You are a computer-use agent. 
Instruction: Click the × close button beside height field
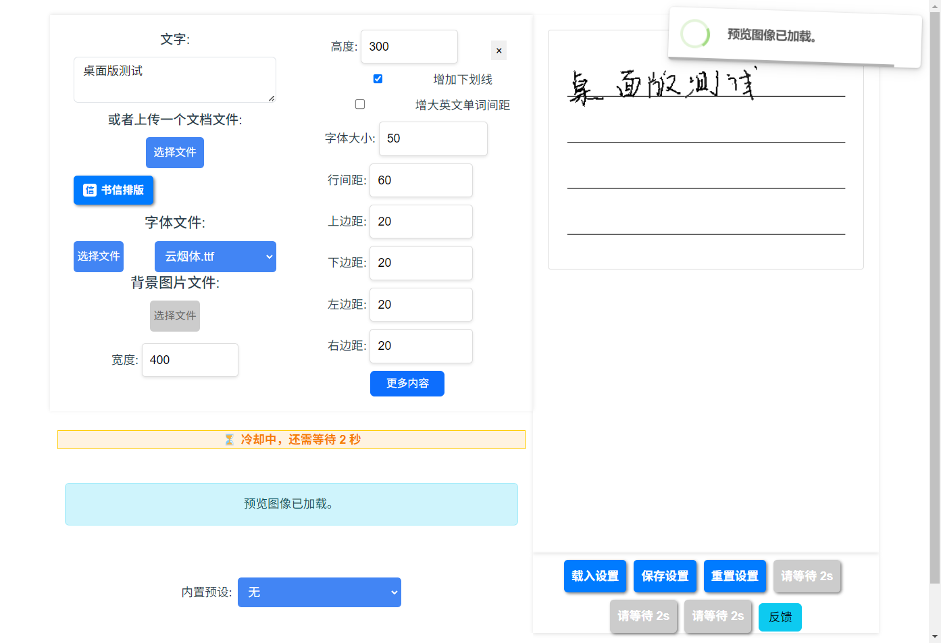pos(499,51)
